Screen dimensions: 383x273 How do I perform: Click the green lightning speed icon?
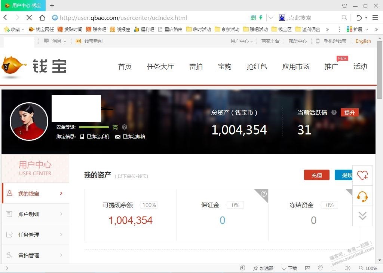(x=261, y=17)
